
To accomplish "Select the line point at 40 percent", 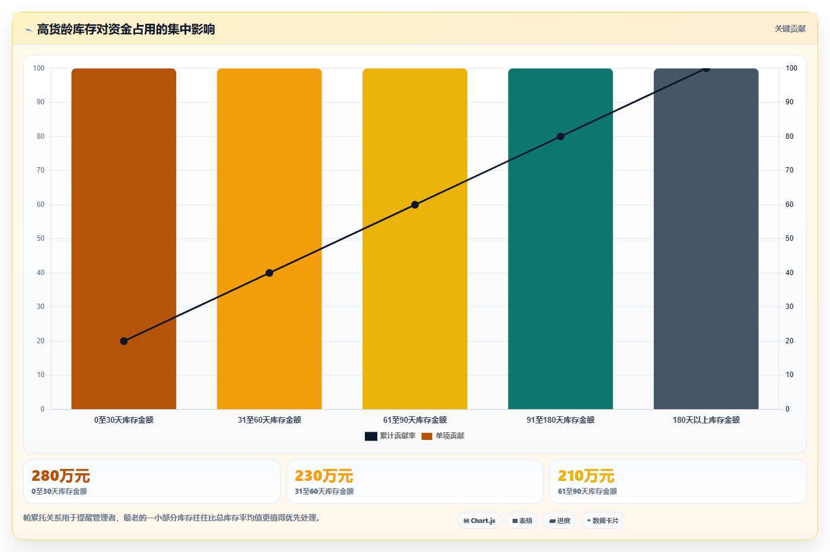I will click(x=269, y=273).
